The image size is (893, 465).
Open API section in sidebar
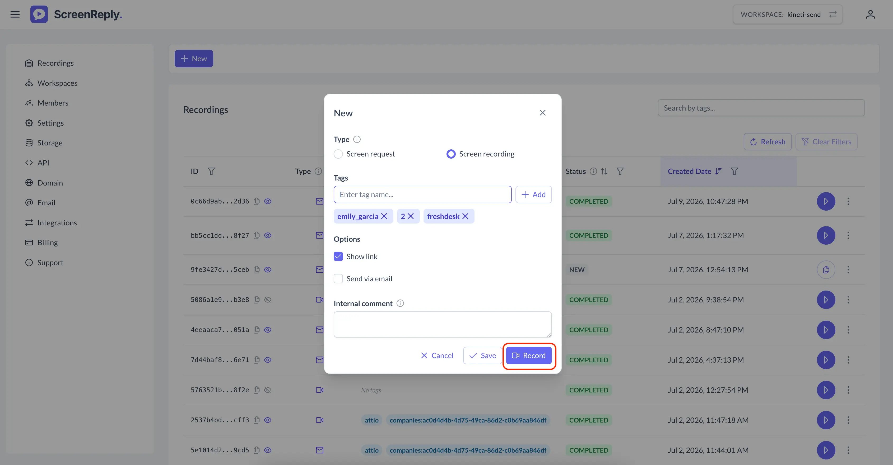37,163
